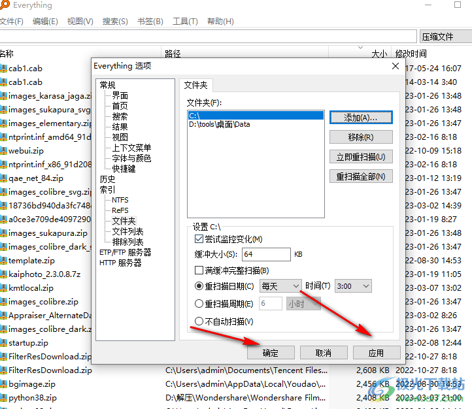Select 快捷键 in options tree

124,169
